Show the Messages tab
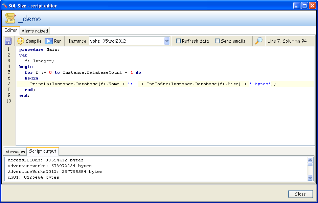Viewport: 318px width, 203px height. [x=16, y=152]
